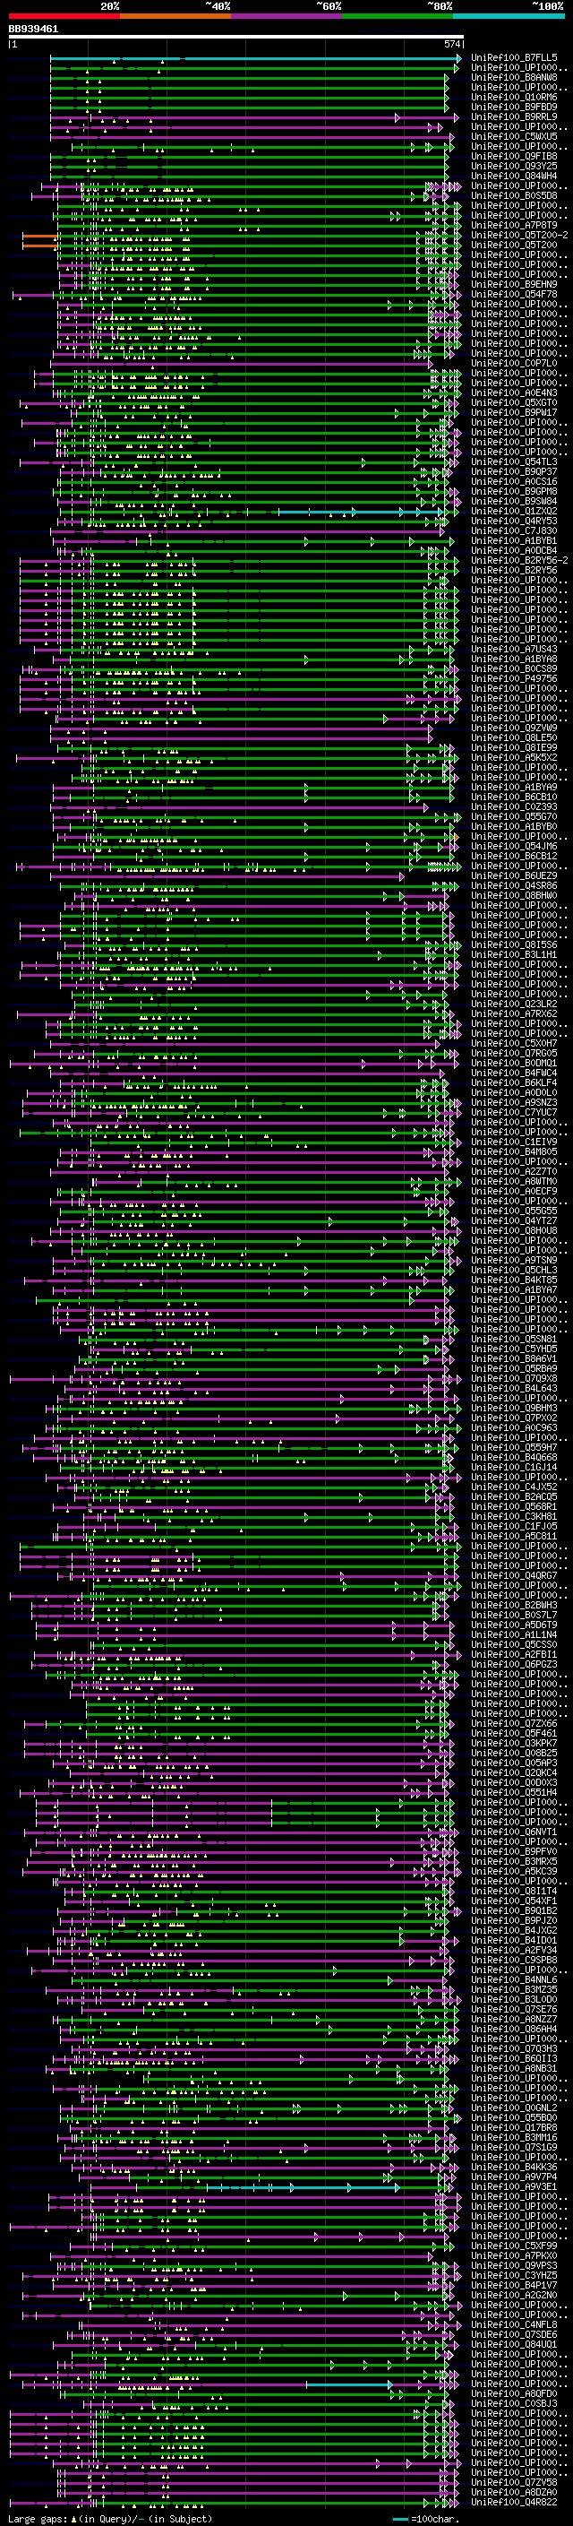Viewport: 573px width, 2526px height.
Task: Select the UniRef100_B2RY56-2 label
Action: (519, 561)
